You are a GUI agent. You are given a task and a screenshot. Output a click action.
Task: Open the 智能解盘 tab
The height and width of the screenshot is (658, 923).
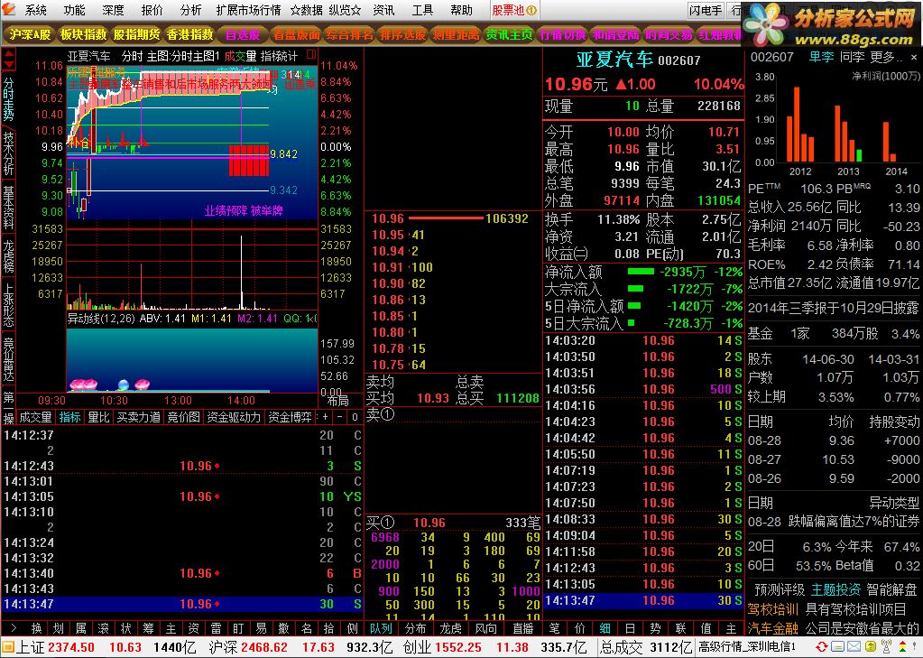pos(891,589)
